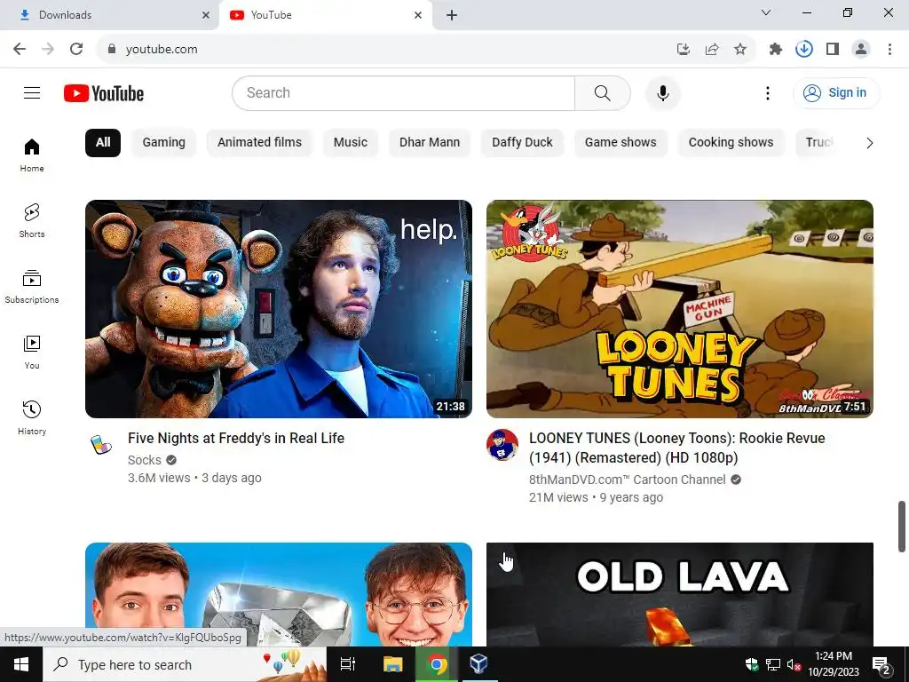
Task: Click the browser forward arrow
Action: click(x=48, y=49)
